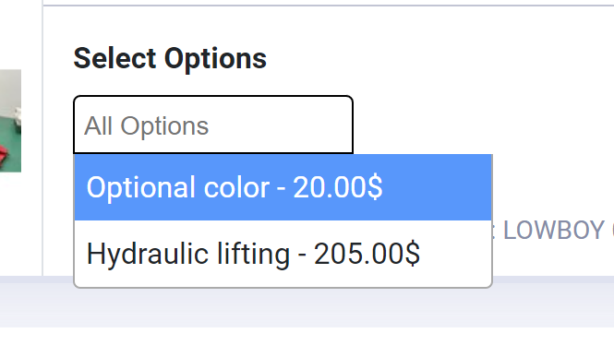Click the red and green product photo
Image resolution: width=614 pixels, height=345 pixels.
(x=10, y=121)
